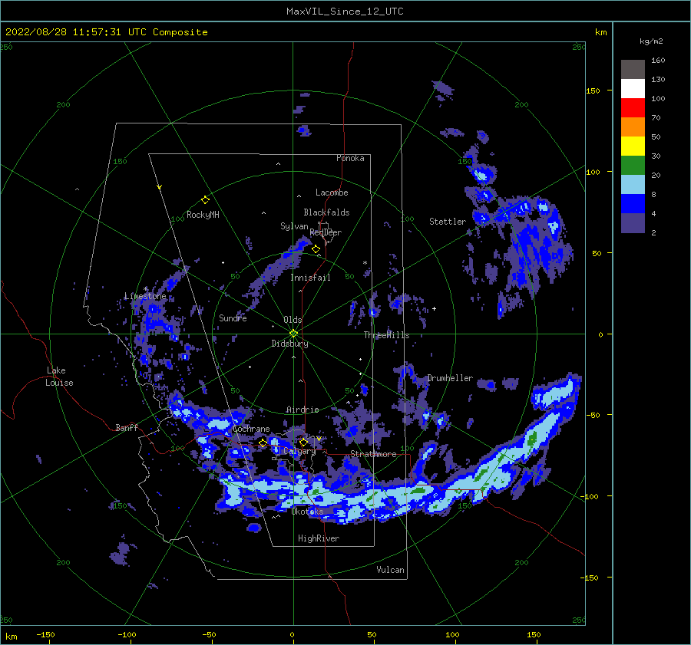Click the 'kg/m2' legend unit label

pyautogui.click(x=651, y=41)
